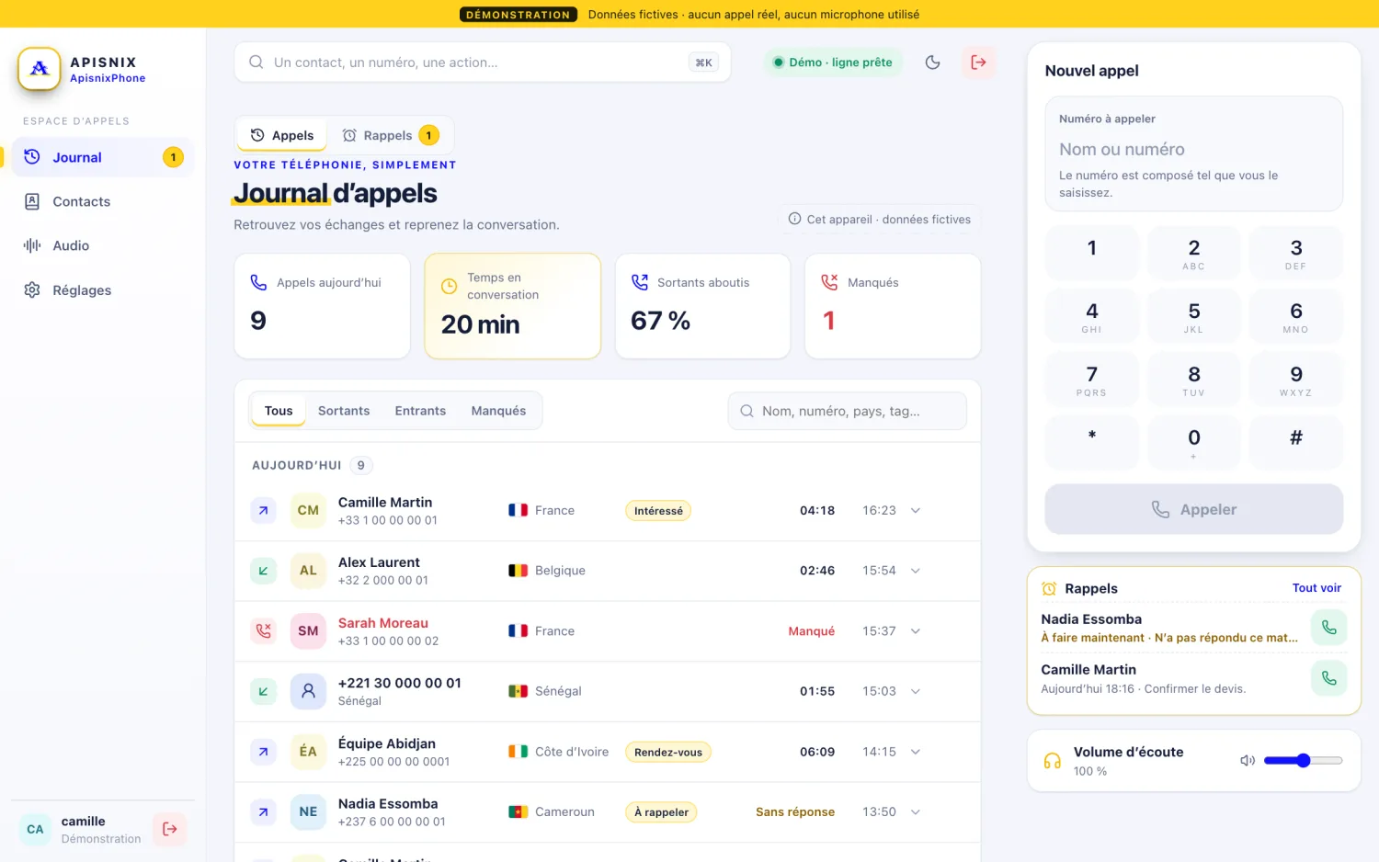Click the unknown contact avatar for Sénégal number
1379x862 pixels.
308,691
